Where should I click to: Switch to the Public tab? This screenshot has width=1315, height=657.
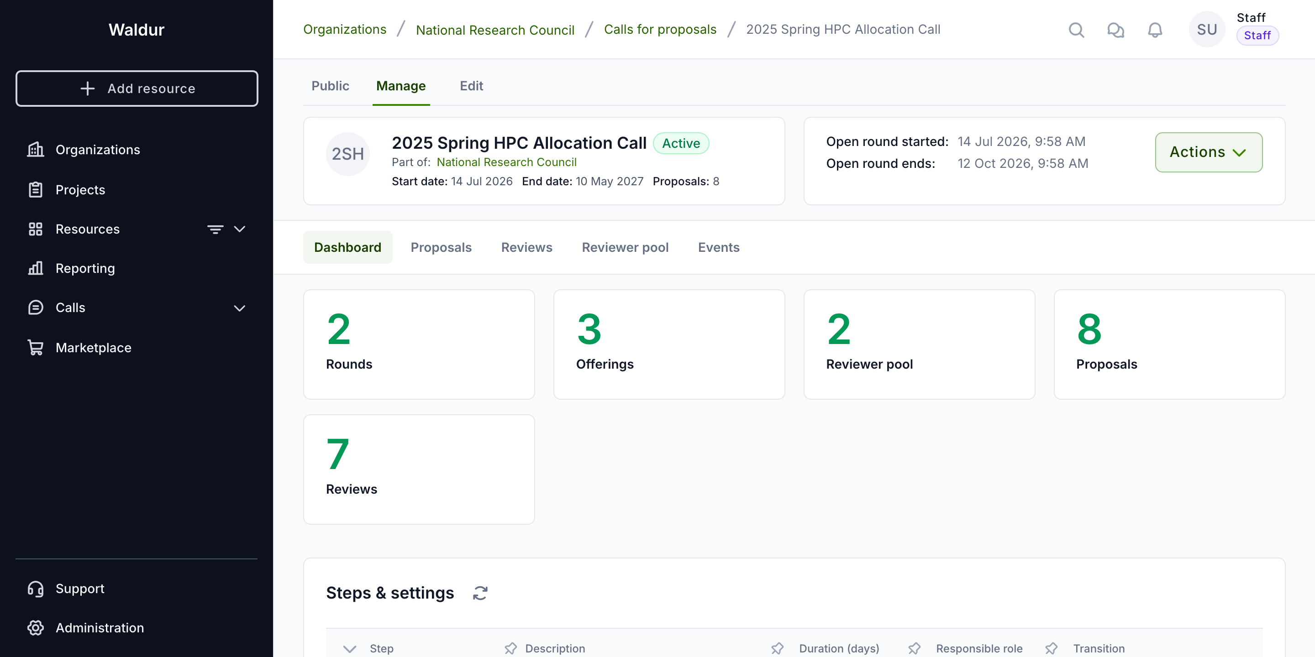coord(330,86)
